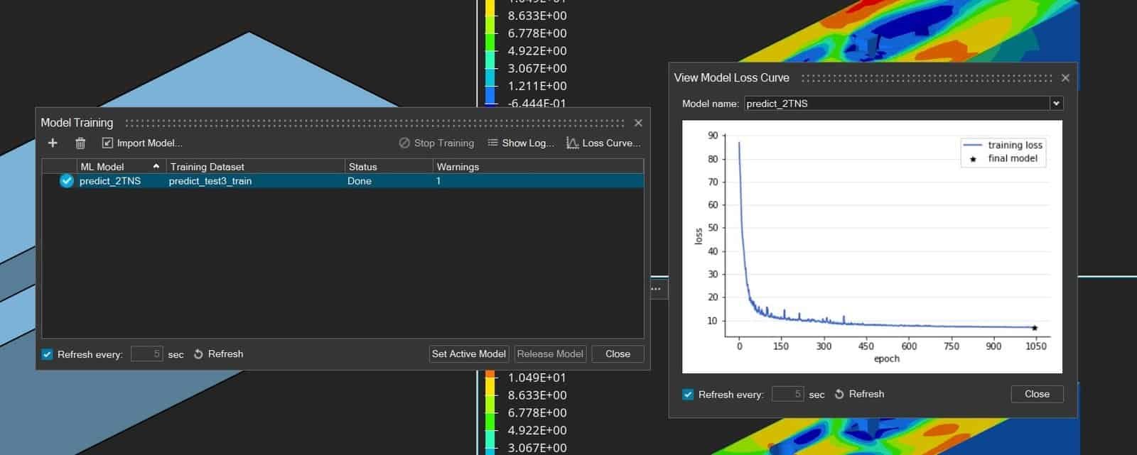Click the Stop Training button
This screenshot has height=455, width=1137.
(x=436, y=143)
